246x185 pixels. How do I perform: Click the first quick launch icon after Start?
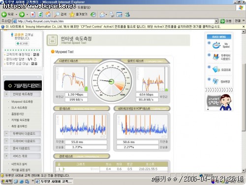click(x=16, y=182)
